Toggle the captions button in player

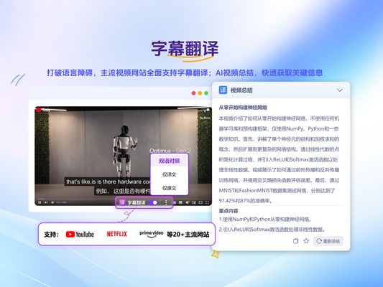point(181,202)
